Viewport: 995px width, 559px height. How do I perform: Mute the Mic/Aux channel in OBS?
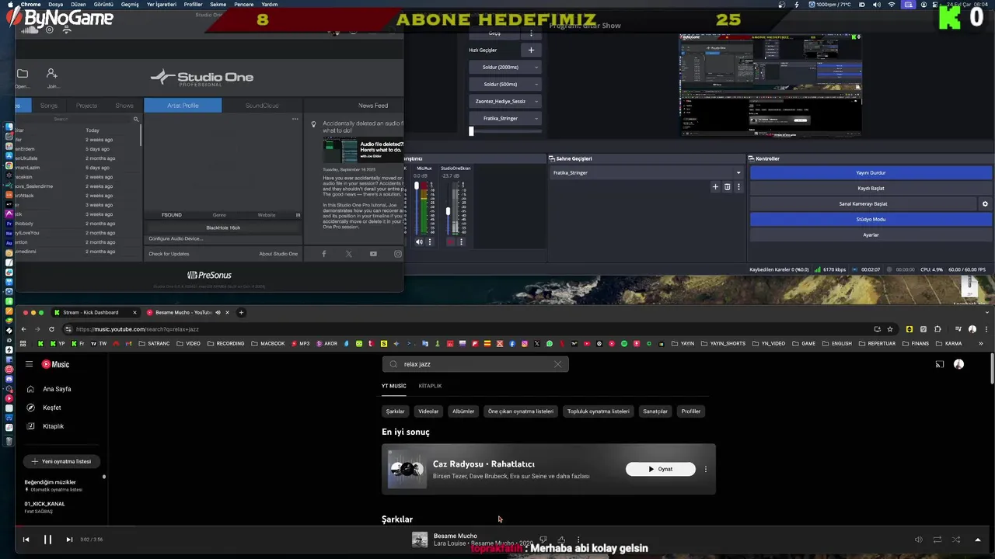(419, 241)
